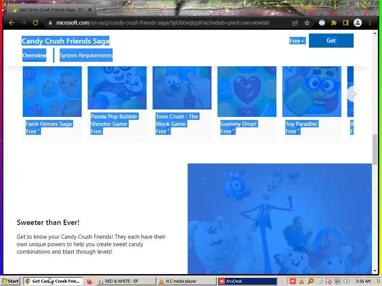Open a new tab with the plus button
Viewport: 382px width, 286px height.
[x=104, y=9]
